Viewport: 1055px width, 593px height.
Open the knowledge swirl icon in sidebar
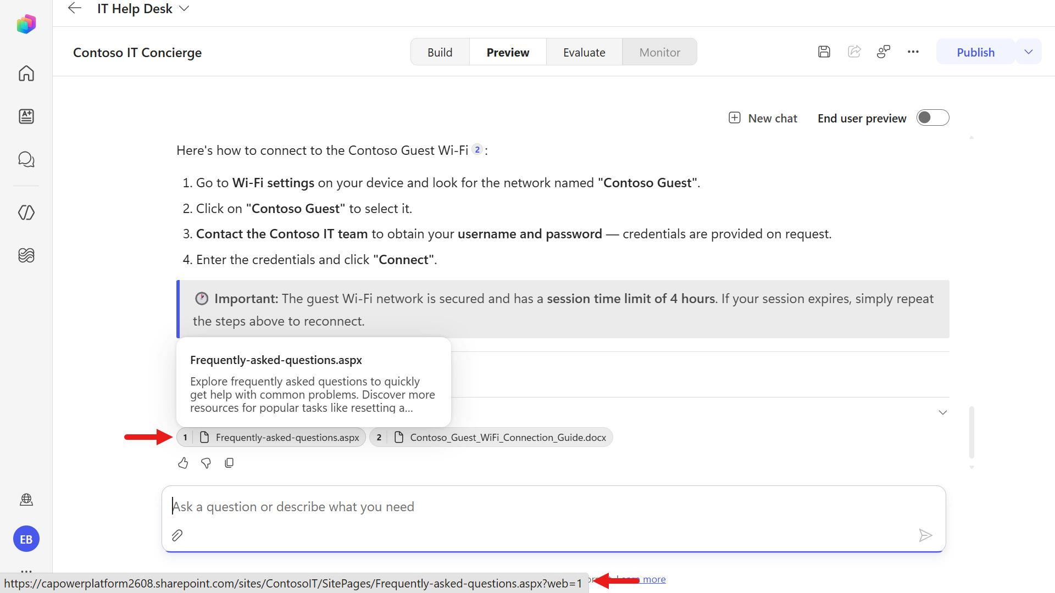click(26, 255)
